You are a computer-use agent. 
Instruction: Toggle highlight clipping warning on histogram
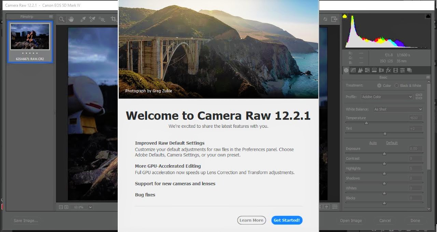428,16
